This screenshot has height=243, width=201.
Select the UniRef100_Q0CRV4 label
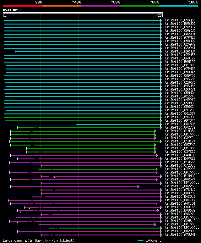pos(180,214)
